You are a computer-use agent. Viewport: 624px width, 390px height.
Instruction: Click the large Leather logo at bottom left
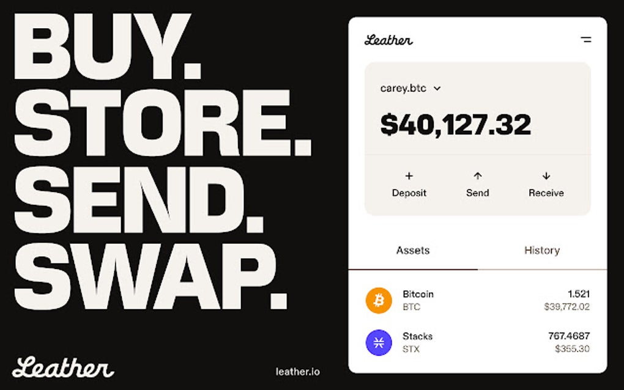(x=63, y=367)
